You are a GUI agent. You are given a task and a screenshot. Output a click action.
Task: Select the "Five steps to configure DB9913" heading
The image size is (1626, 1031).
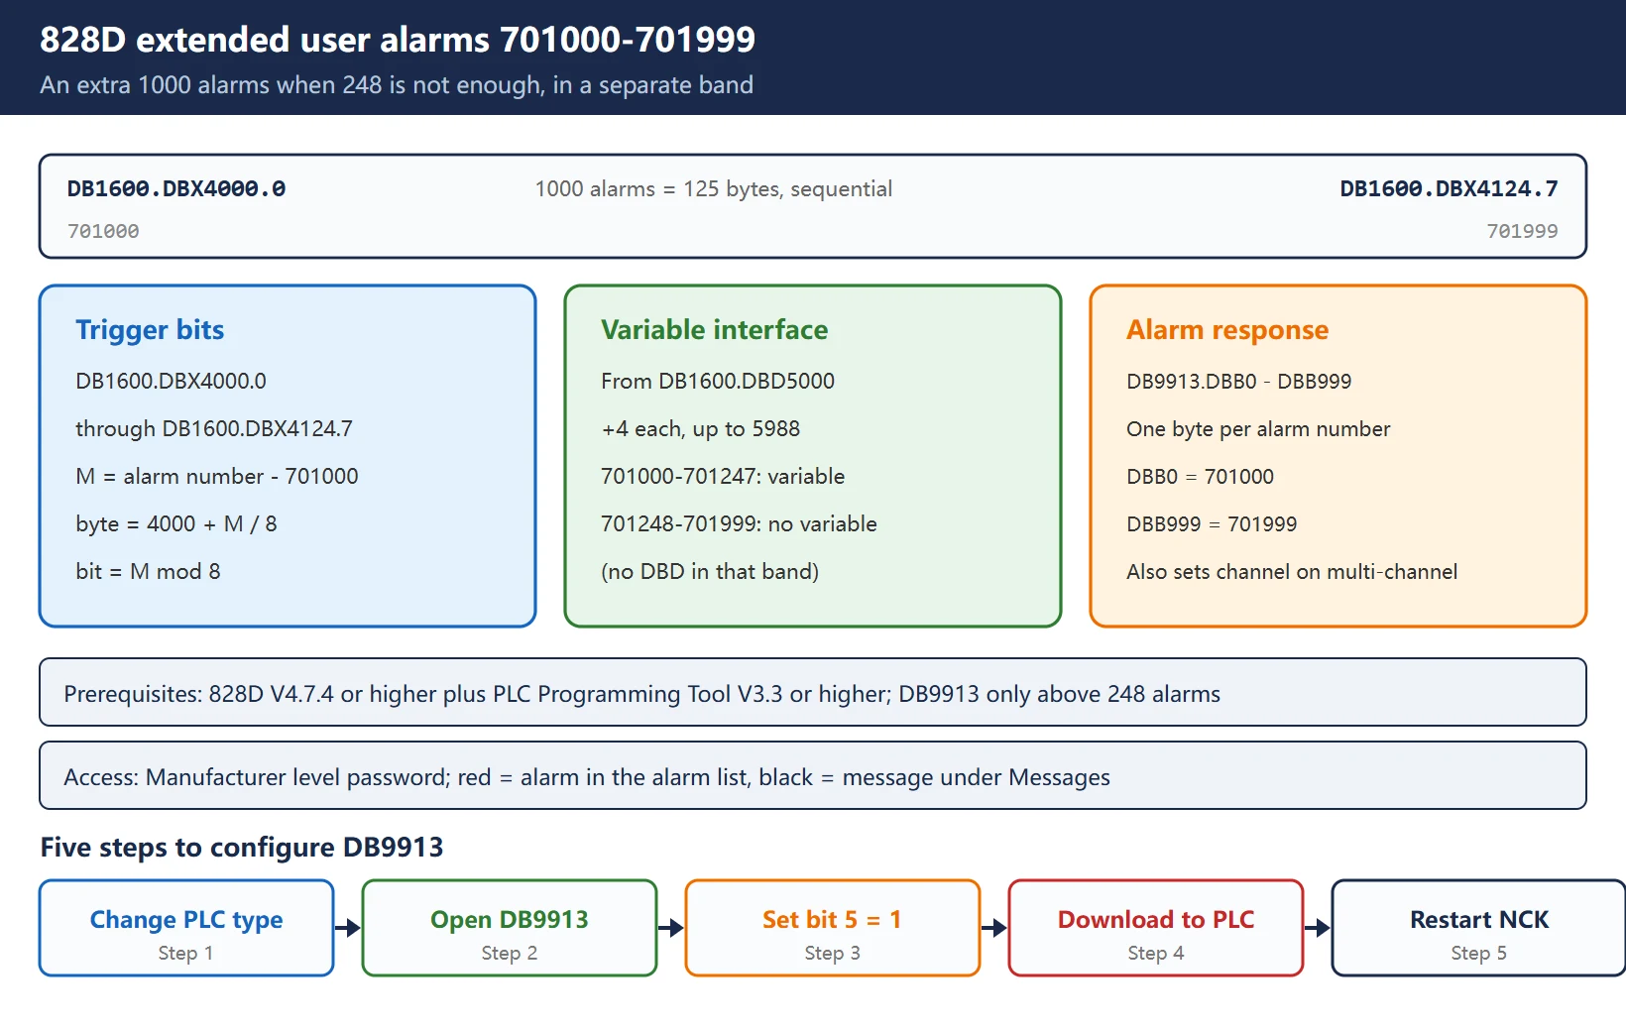242,847
